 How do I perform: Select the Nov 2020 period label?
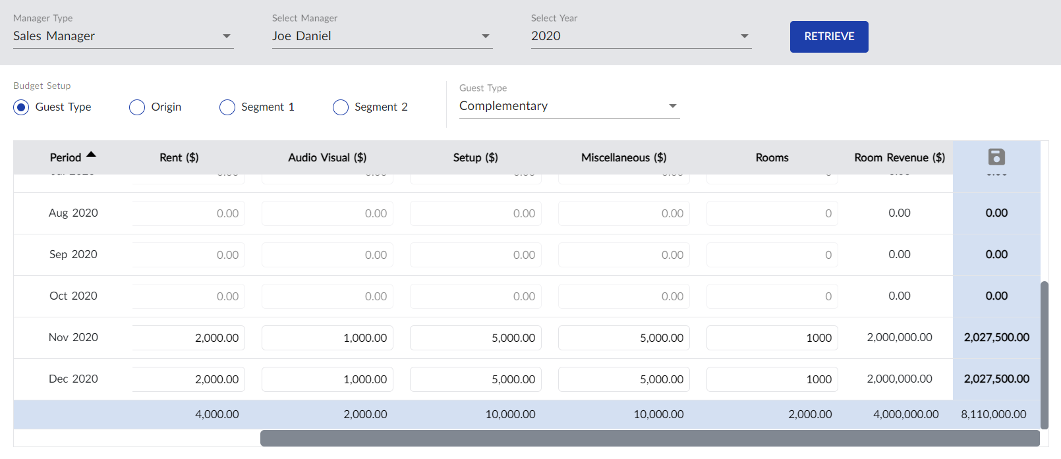tap(73, 337)
